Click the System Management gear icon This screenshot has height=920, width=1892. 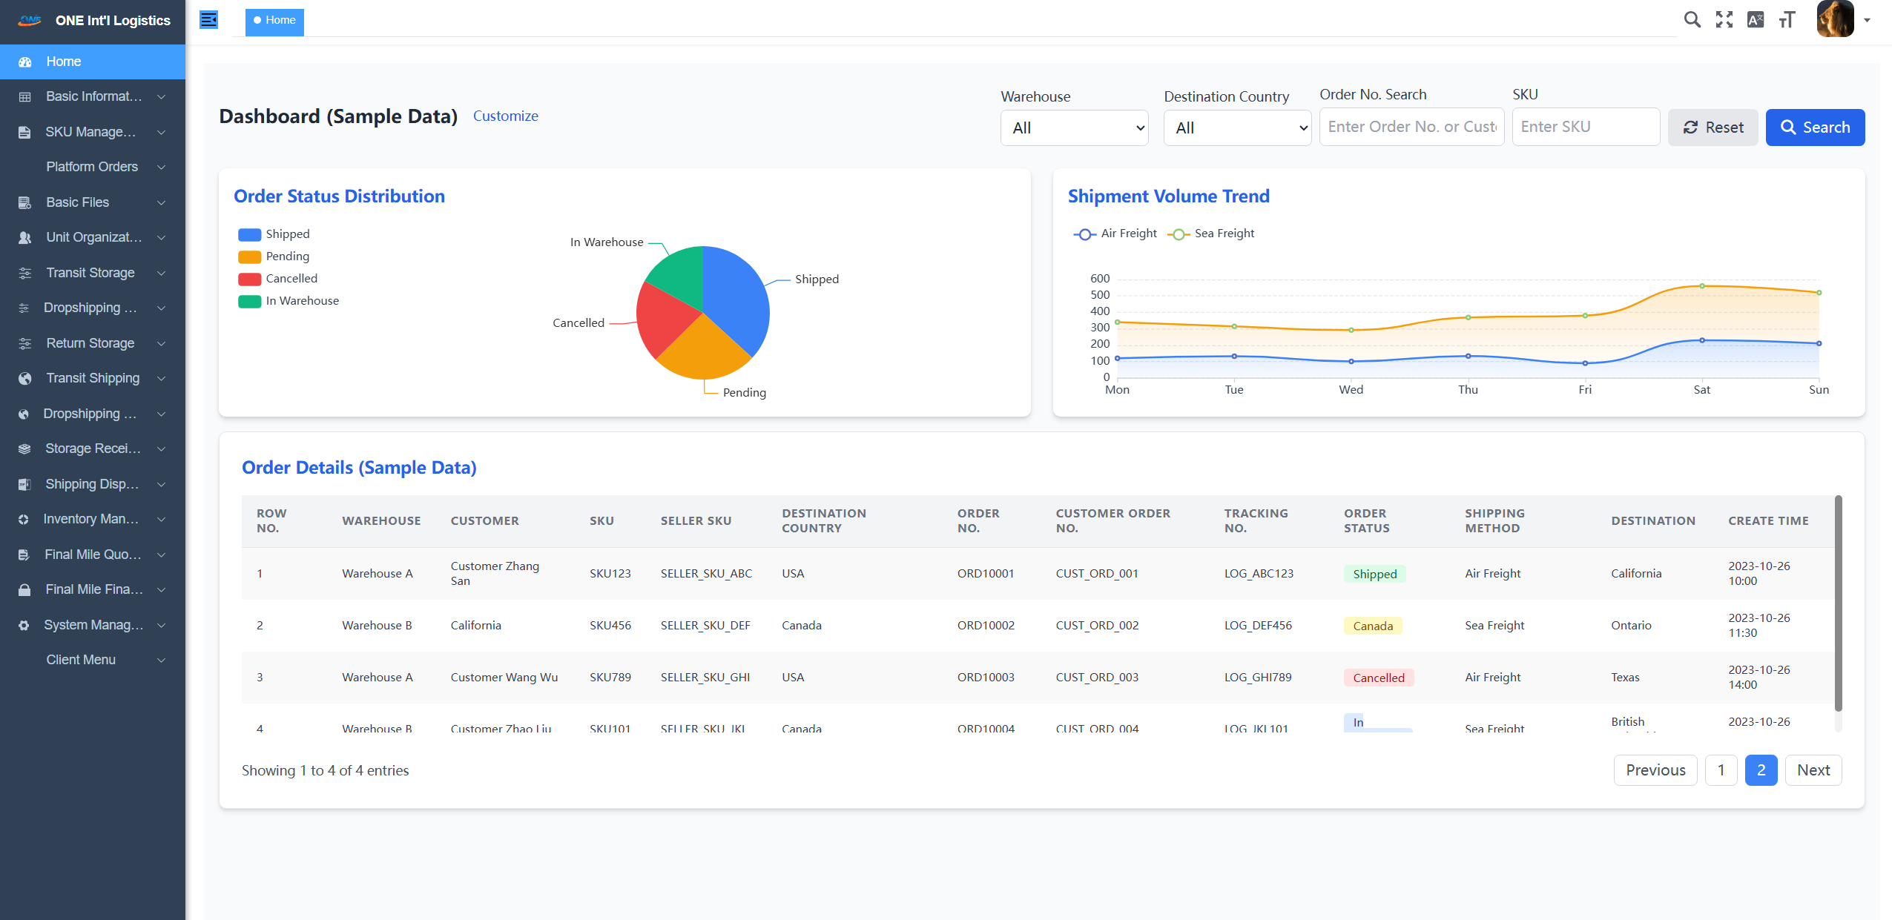coord(24,625)
